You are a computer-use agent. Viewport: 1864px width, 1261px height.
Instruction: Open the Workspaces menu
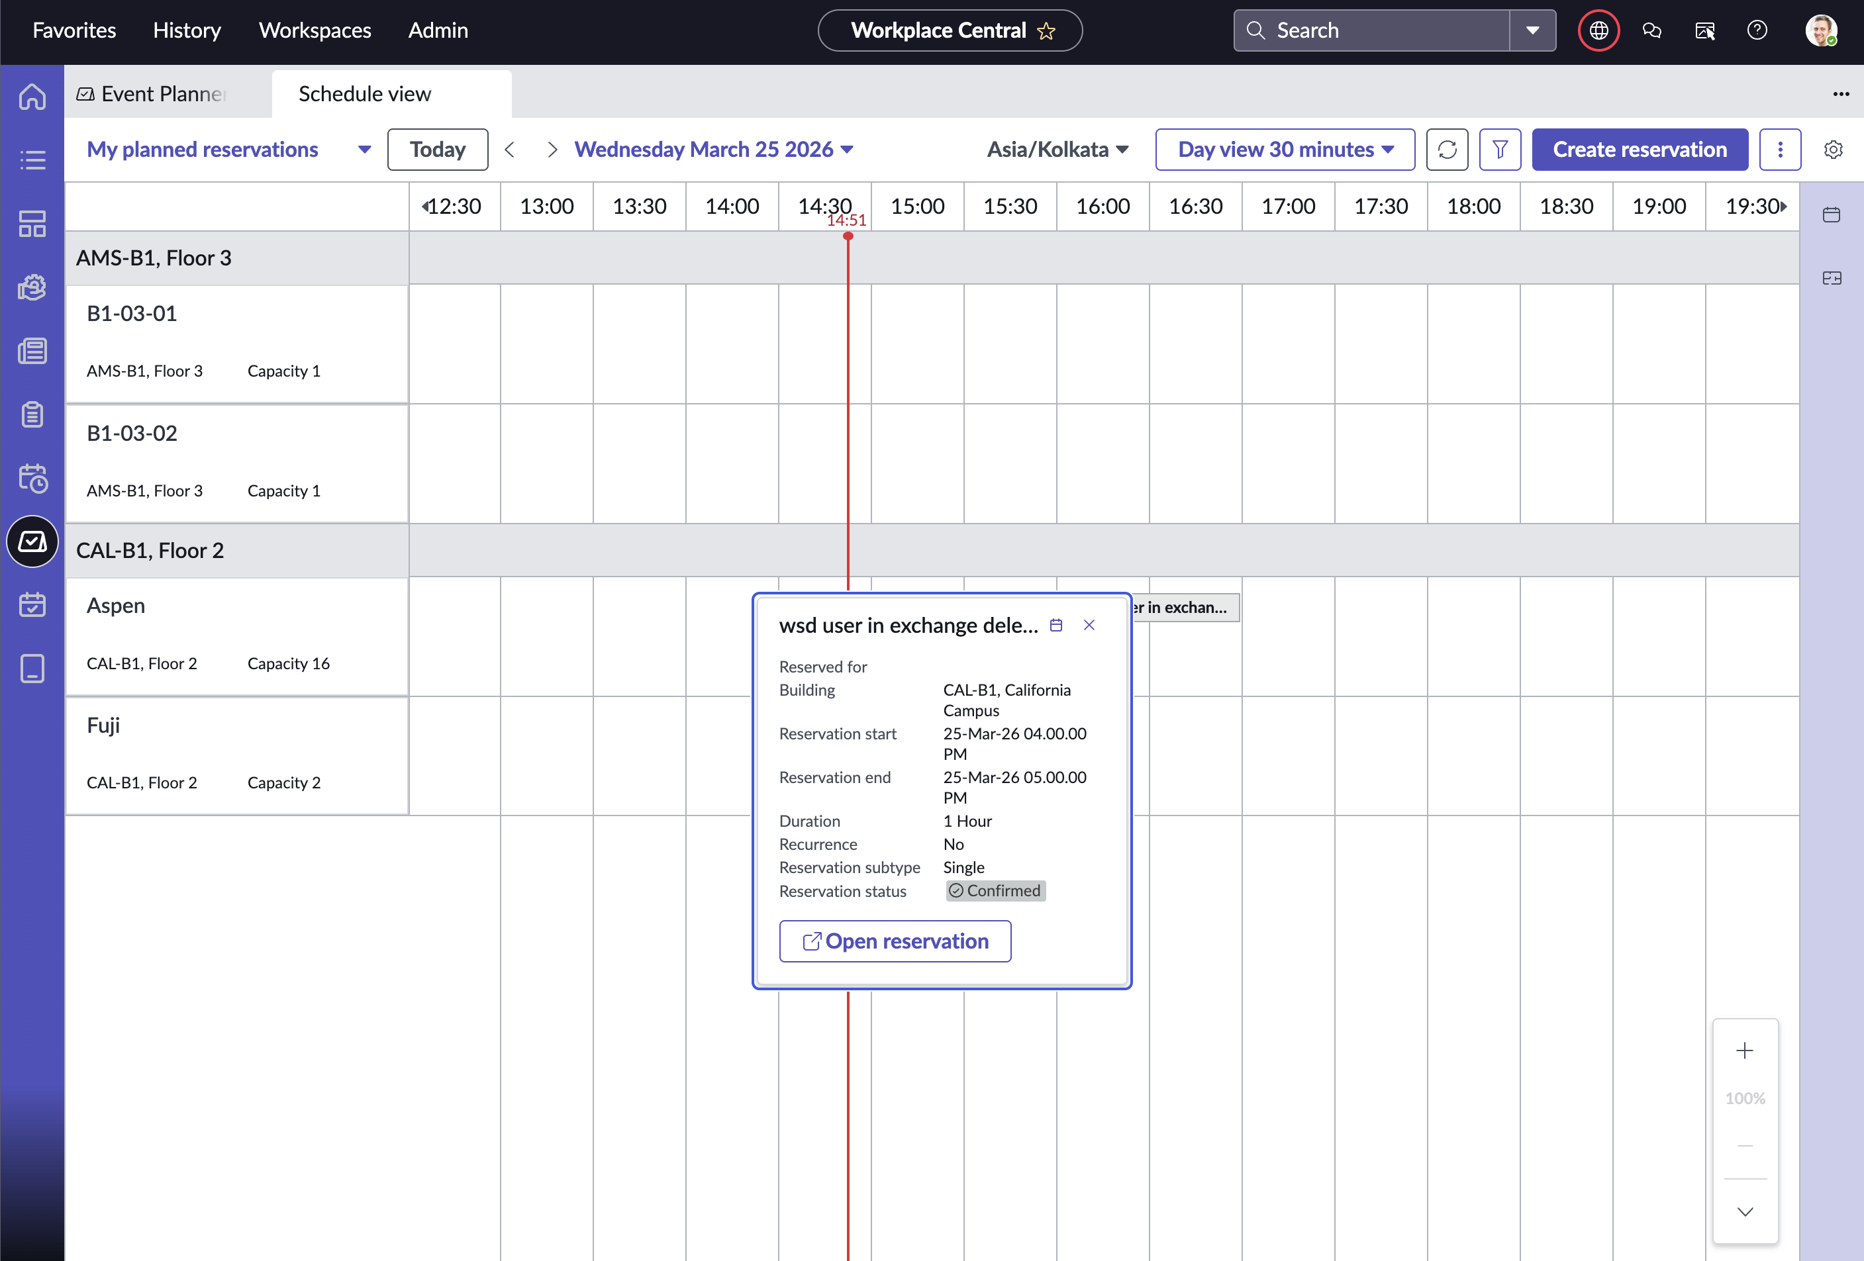click(x=315, y=30)
